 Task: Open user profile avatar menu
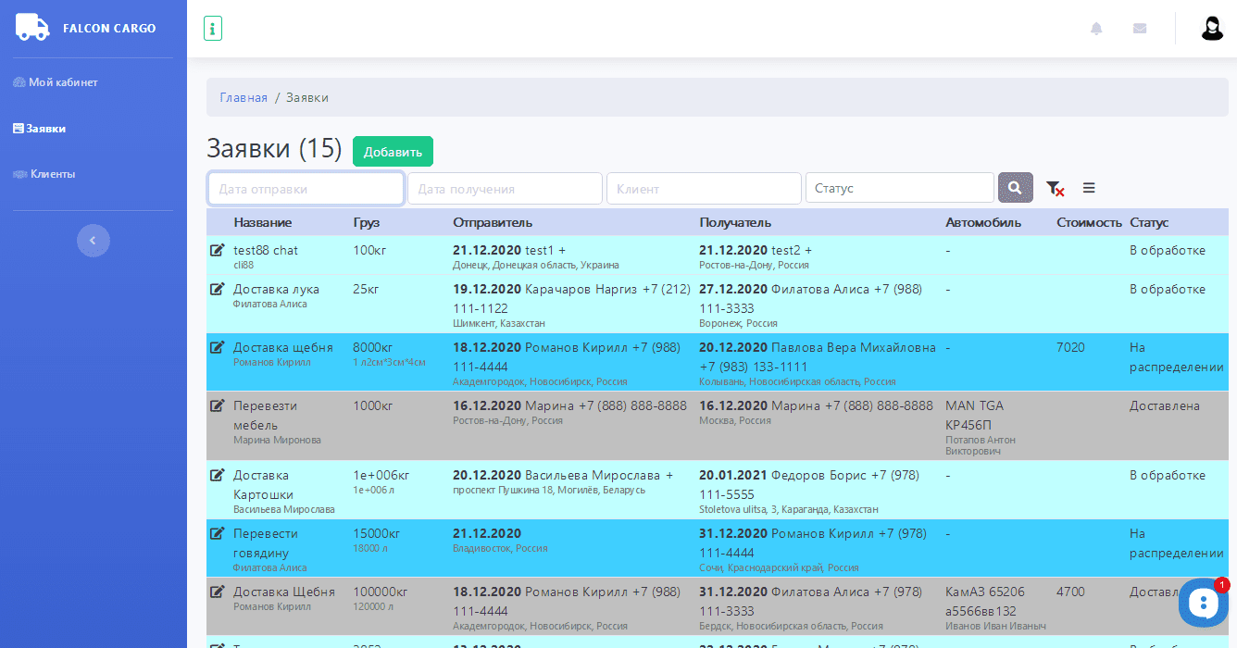pyautogui.click(x=1212, y=29)
